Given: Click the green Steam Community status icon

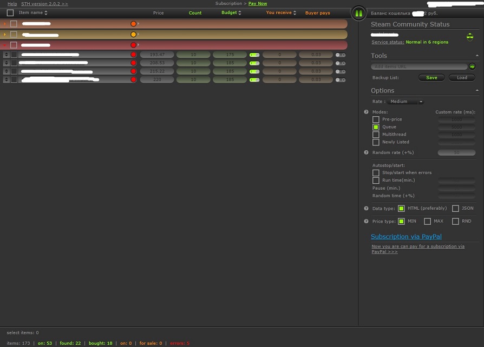Looking at the screenshot, I should tap(470, 37).
